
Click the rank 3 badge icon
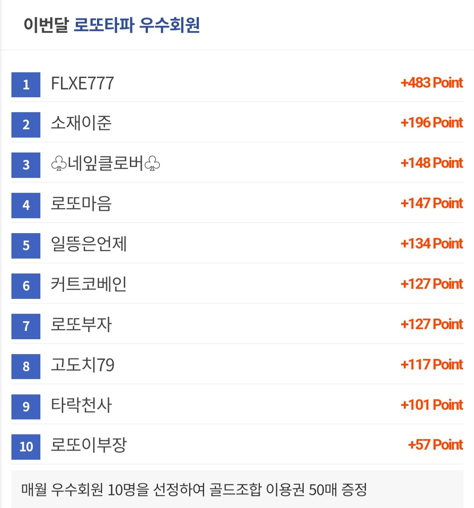click(x=26, y=165)
